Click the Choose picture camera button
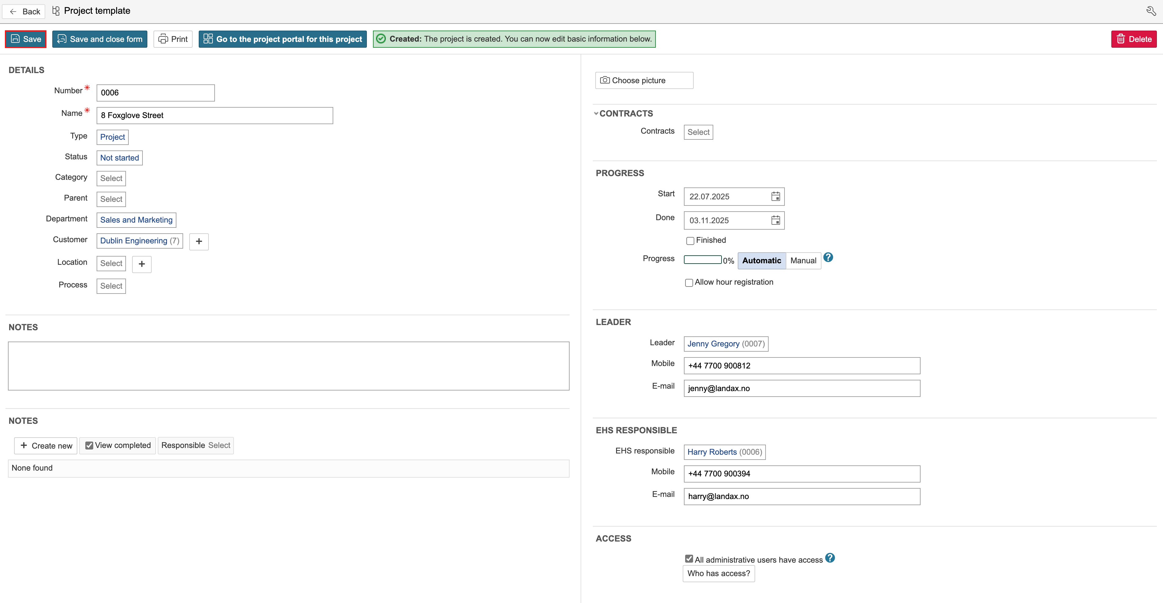 point(644,80)
